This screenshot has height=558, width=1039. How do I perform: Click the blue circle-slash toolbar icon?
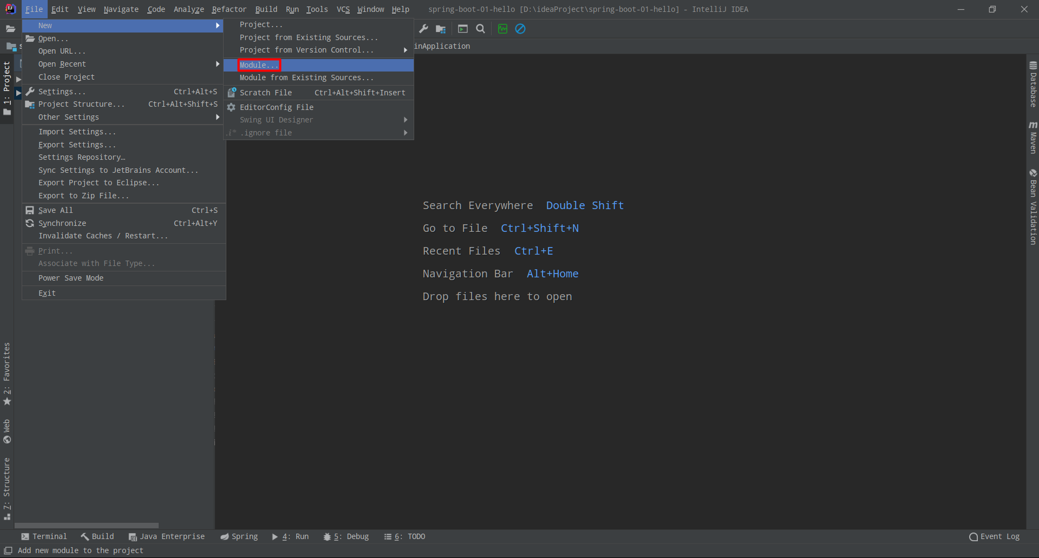pos(520,29)
